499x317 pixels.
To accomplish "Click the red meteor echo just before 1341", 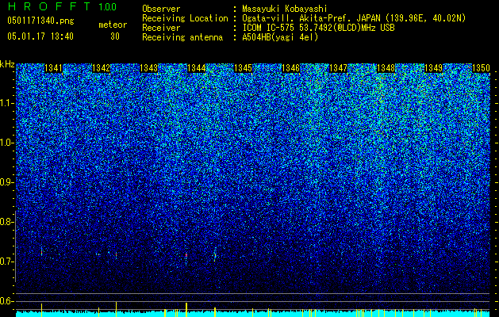I will [41, 253].
